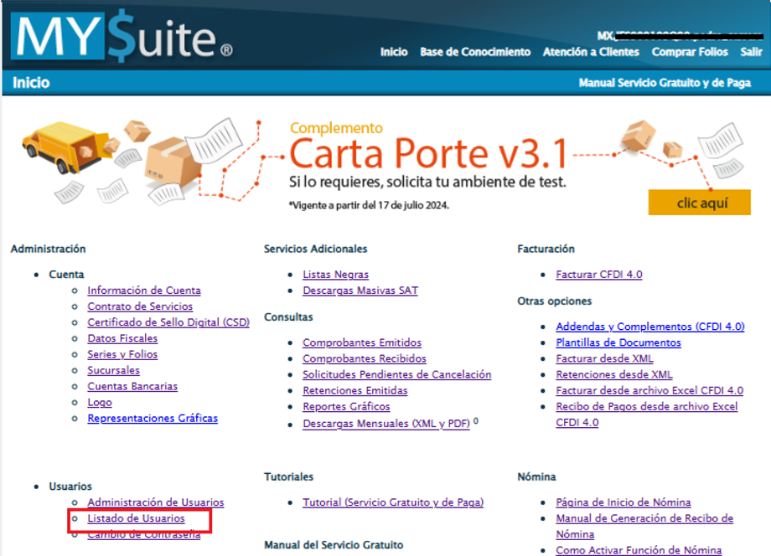Screen dimensions: 771x556
Task: Open Representaciones Gráficas
Action: [x=153, y=419]
